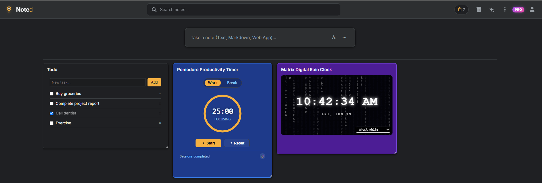The width and height of the screenshot is (542, 183).
Task: Click the text format A icon
Action: pos(334,37)
